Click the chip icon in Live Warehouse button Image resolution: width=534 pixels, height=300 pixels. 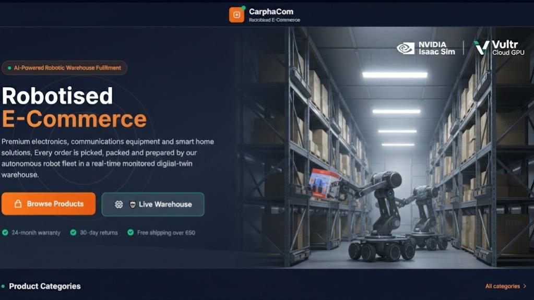pos(118,205)
